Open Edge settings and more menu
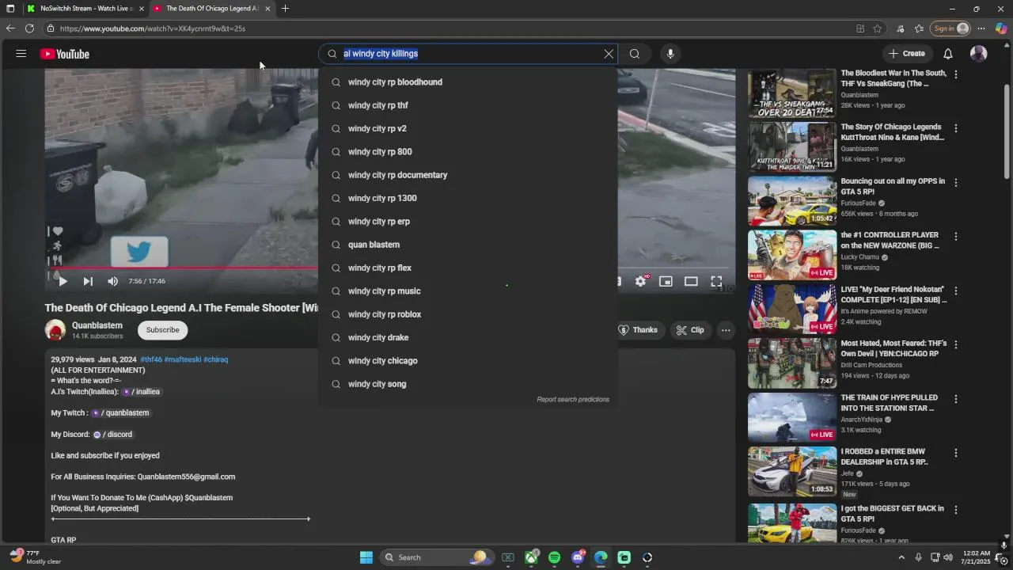1013x570 pixels. (x=981, y=28)
